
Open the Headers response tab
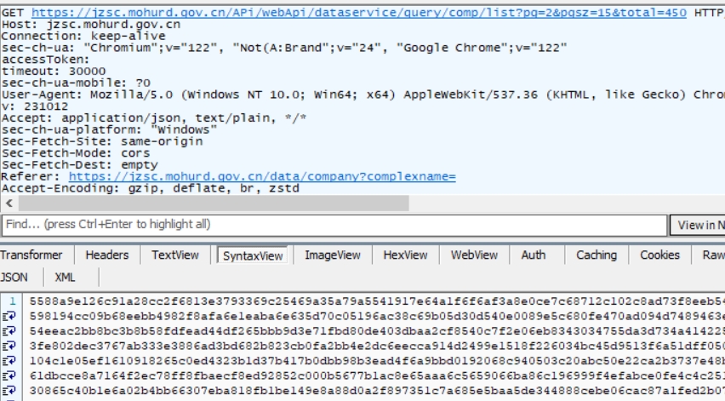[107, 255]
